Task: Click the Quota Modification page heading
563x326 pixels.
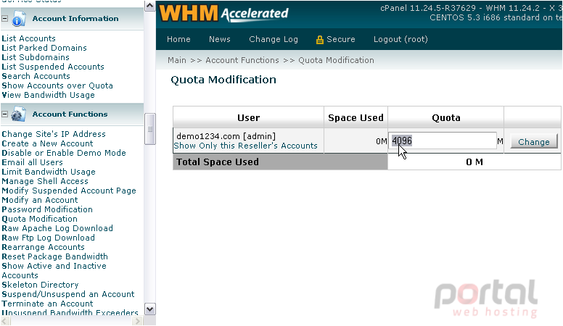Action: pos(223,80)
